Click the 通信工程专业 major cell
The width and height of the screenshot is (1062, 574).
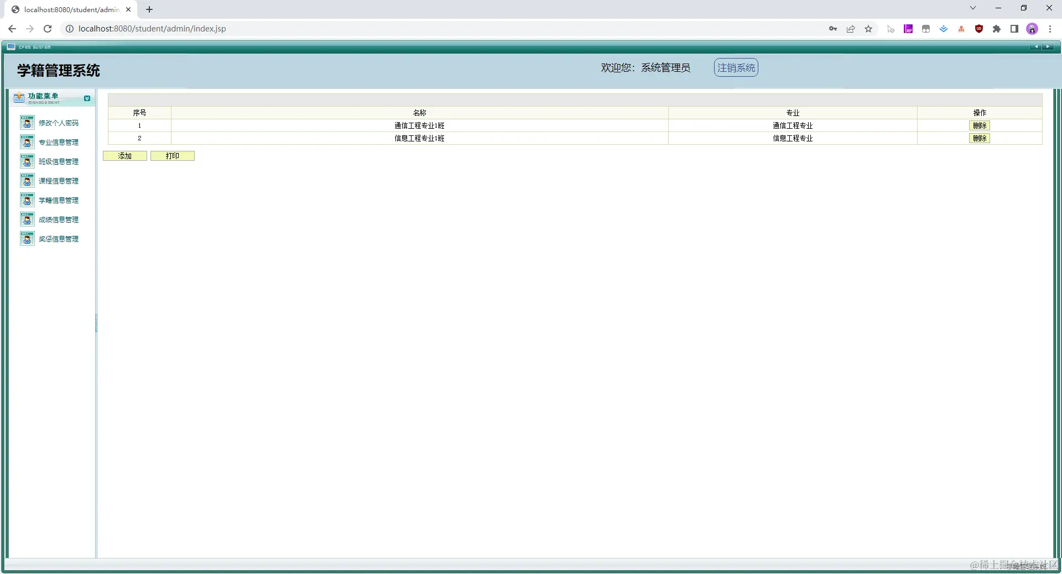pyautogui.click(x=793, y=125)
